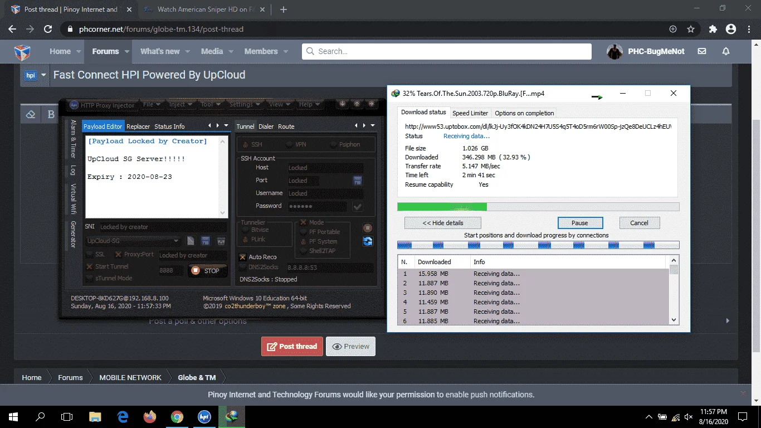The image size is (761, 428).
Task: Switch to the Replacer tab
Action: (138, 127)
